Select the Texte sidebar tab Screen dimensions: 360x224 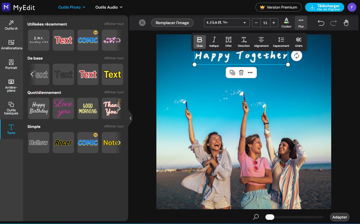click(x=11, y=129)
